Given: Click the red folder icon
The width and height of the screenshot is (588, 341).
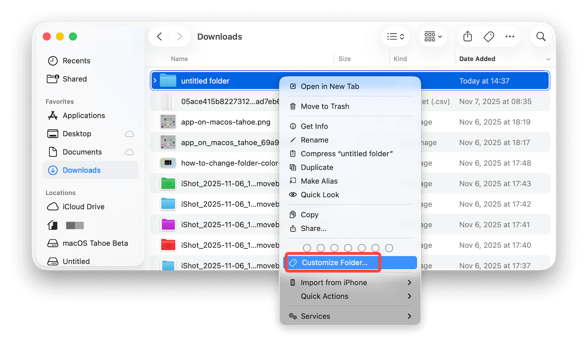Looking at the screenshot, I should [x=168, y=245].
